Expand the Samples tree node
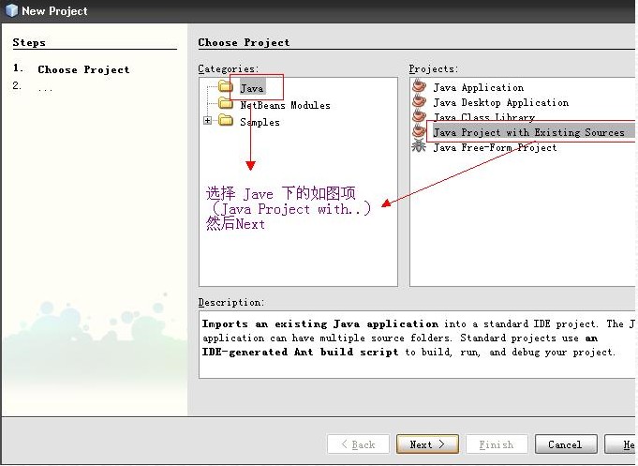Image resolution: width=638 pixels, height=466 pixels. tap(207, 121)
